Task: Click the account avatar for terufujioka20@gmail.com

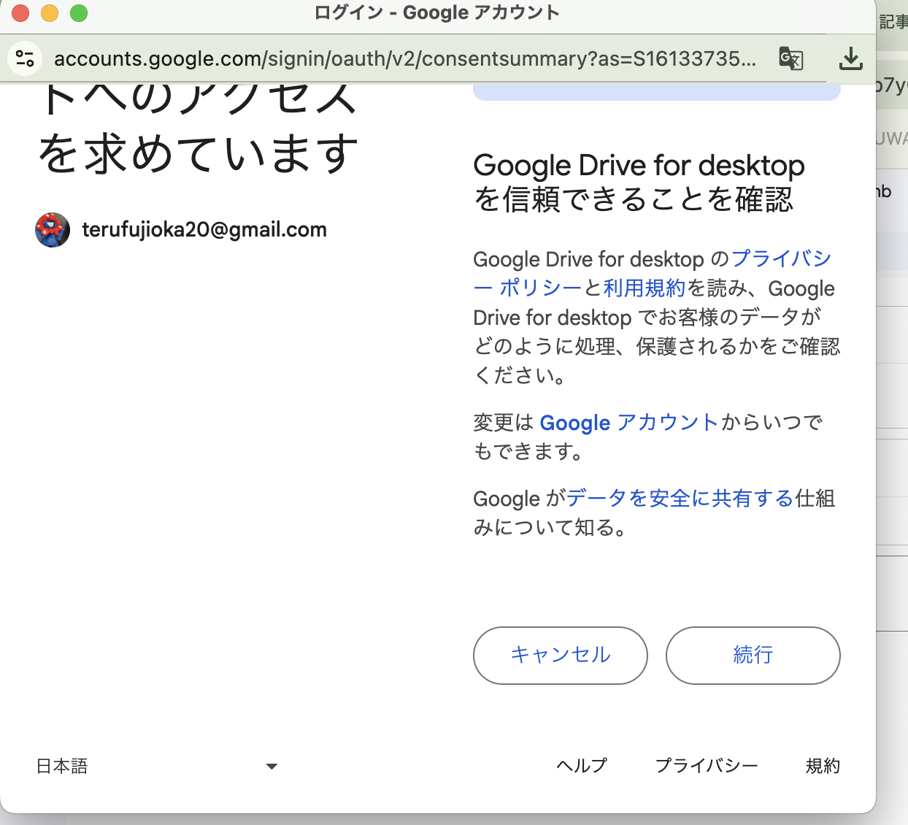Action: [x=52, y=229]
